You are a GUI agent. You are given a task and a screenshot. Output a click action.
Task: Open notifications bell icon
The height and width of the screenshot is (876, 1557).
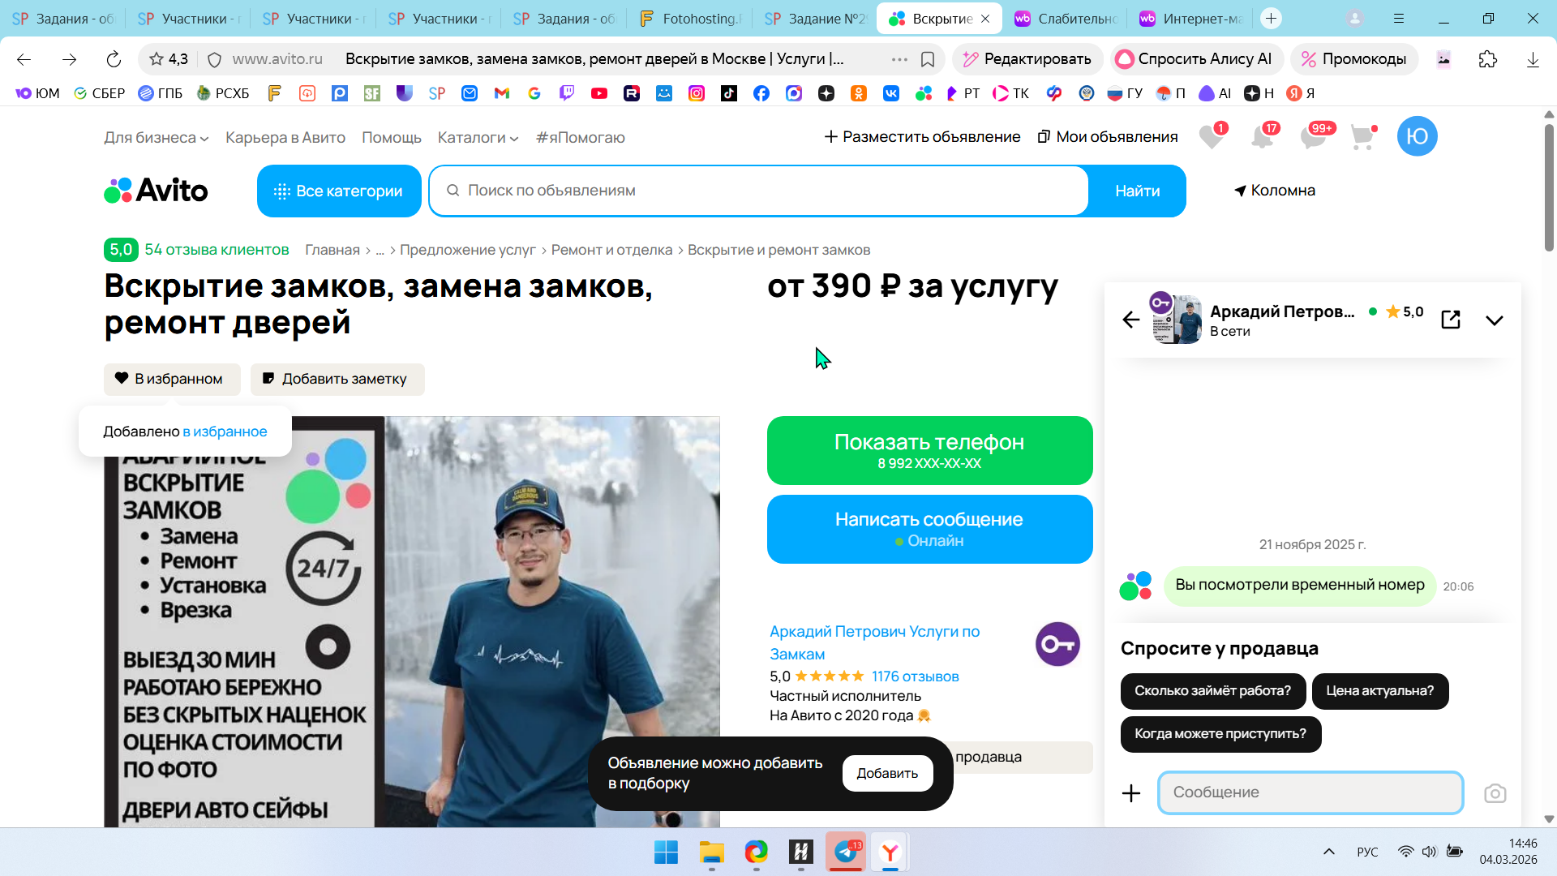(x=1262, y=137)
